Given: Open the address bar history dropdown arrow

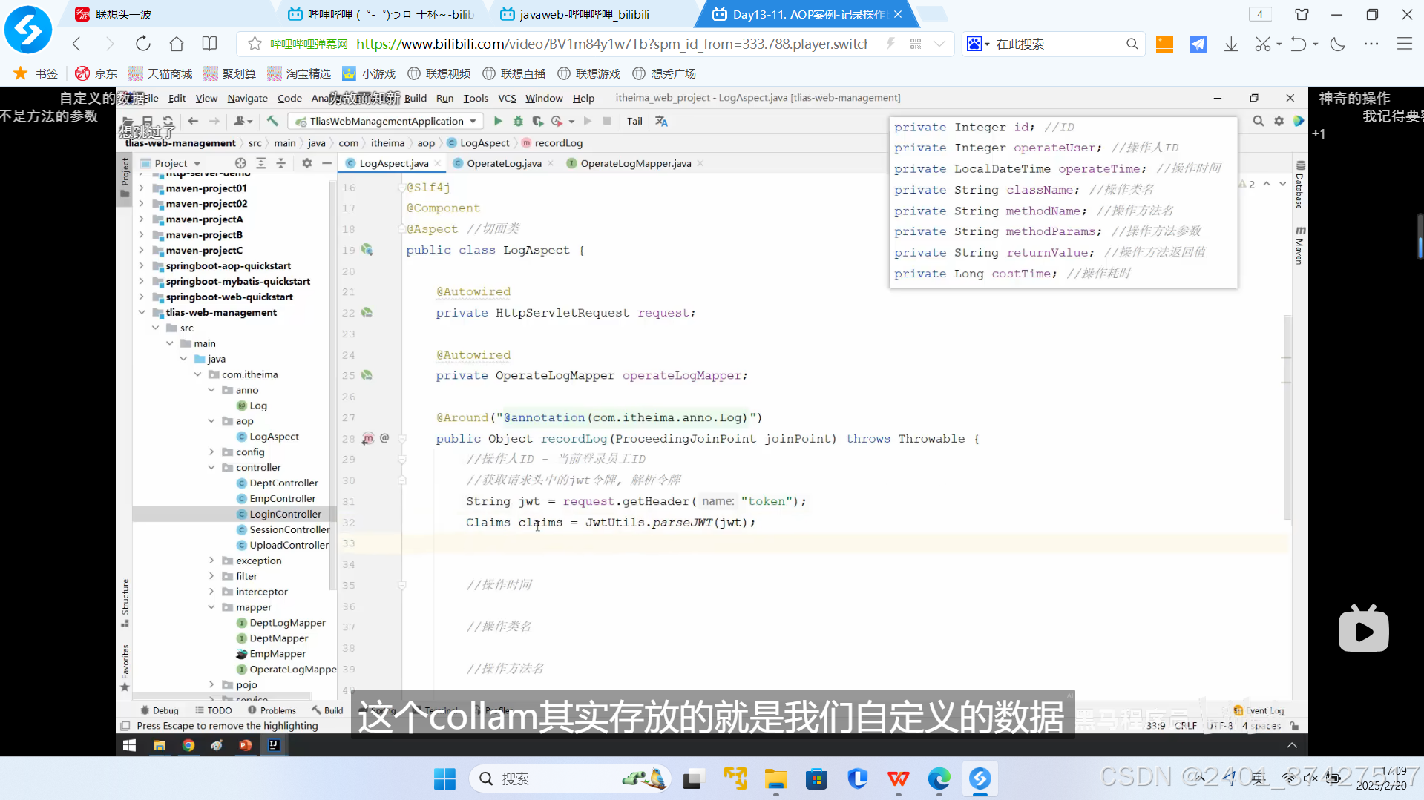Looking at the screenshot, I should click(x=939, y=44).
